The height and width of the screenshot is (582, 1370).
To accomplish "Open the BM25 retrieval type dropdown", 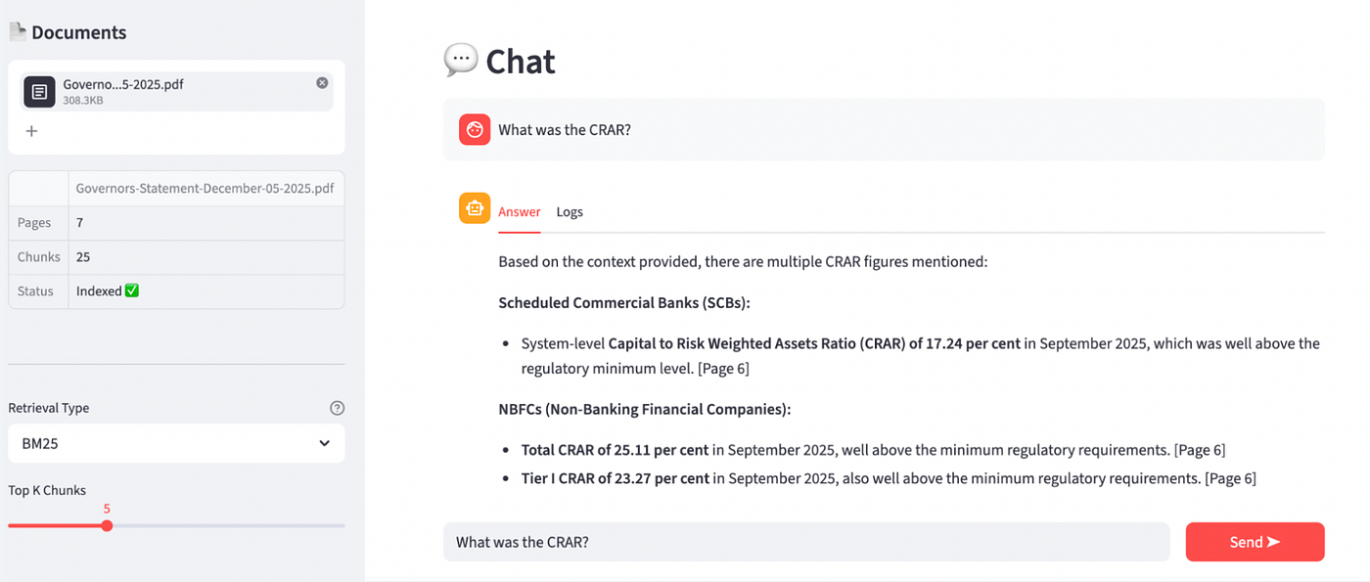I will tap(176, 443).
